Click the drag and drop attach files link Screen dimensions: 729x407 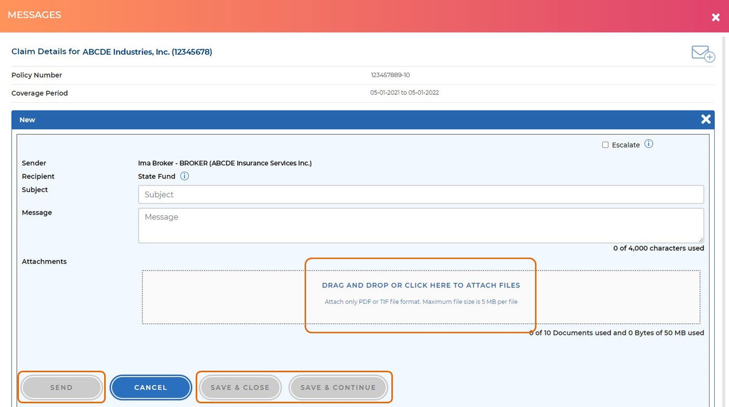pyautogui.click(x=420, y=285)
